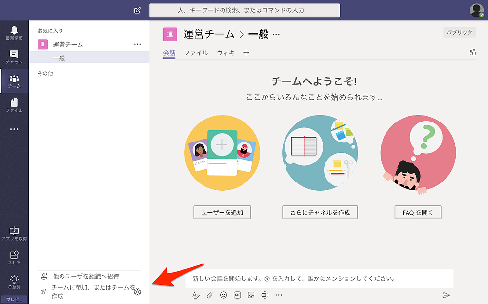Attach a file with paperclip icon

click(210, 295)
